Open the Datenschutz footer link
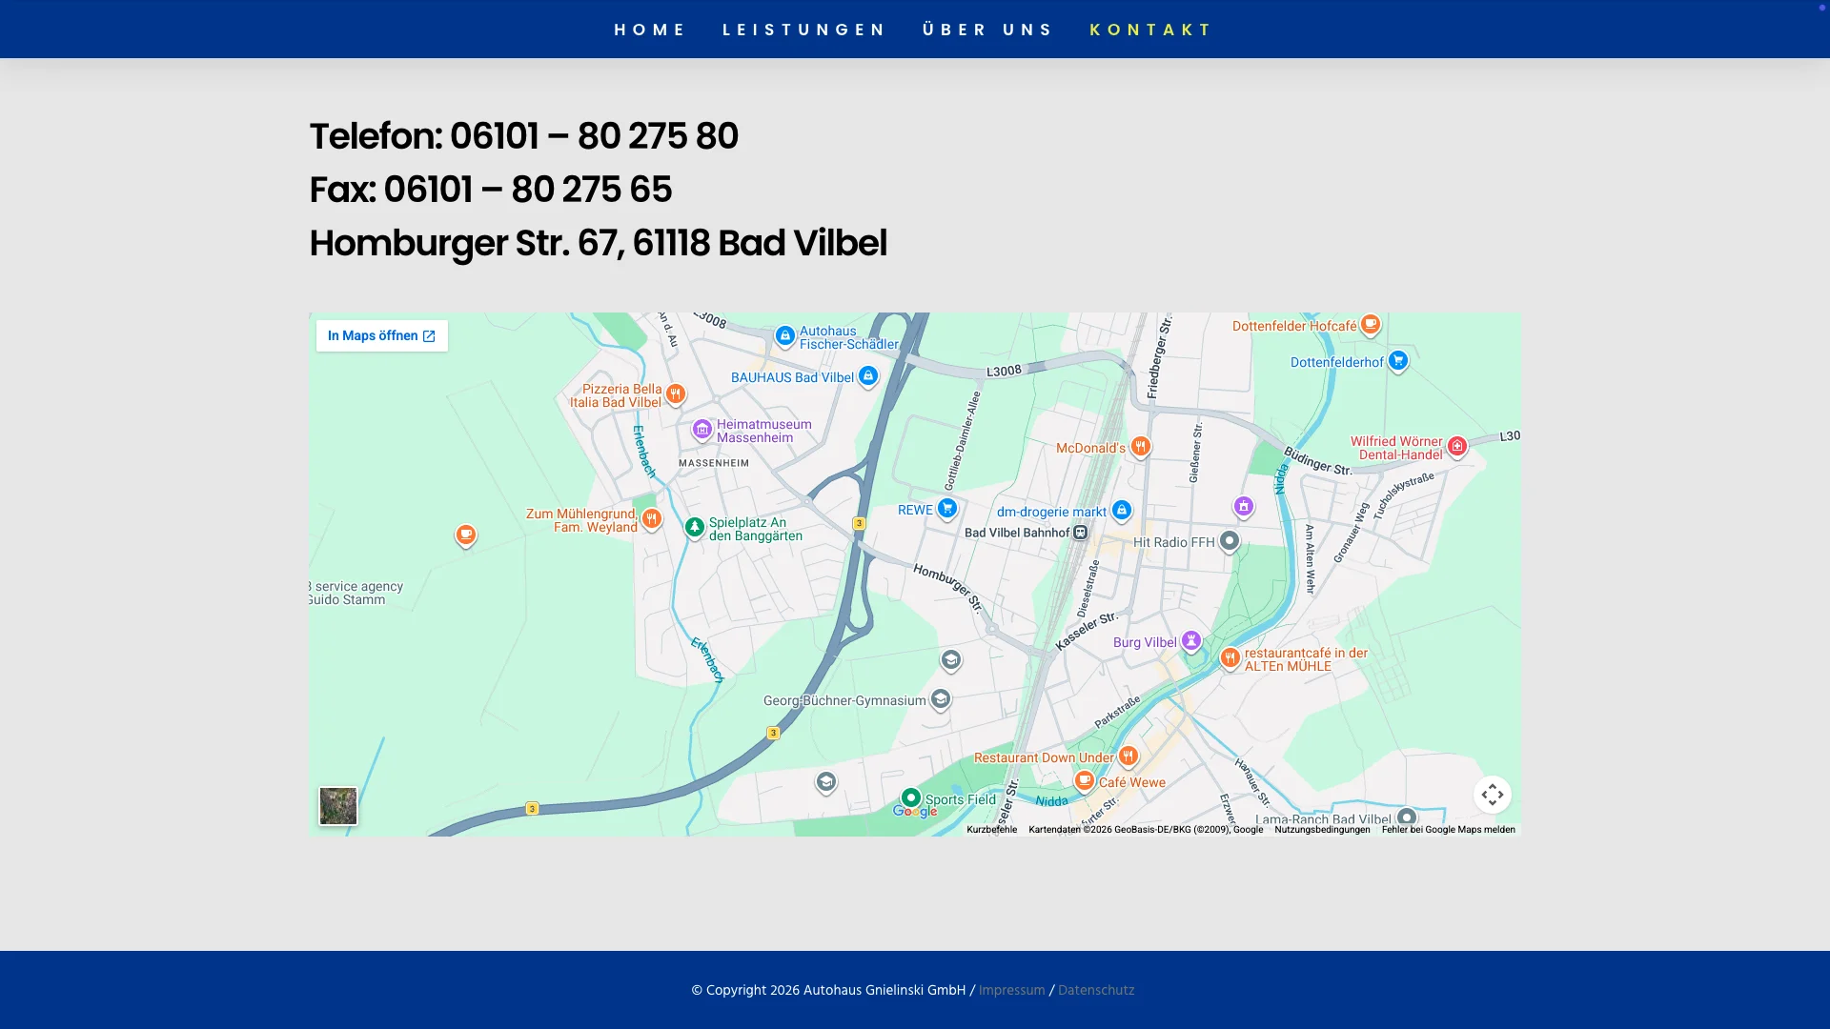The image size is (1830, 1029). [1096, 991]
